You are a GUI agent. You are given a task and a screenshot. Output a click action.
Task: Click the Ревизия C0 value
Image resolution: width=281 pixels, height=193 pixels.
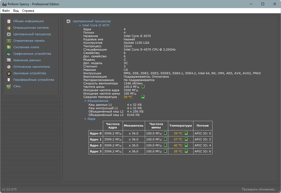[126, 70]
